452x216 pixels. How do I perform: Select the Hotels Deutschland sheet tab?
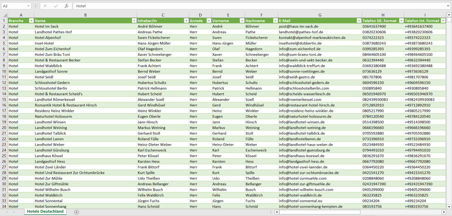click(x=45, y=212)
